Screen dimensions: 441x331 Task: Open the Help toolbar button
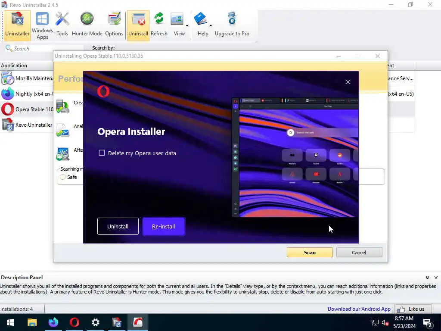click(202, 25)
